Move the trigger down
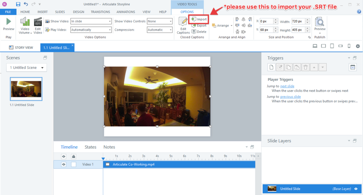This screenshot has width=363, height=195. coord(323,67)
